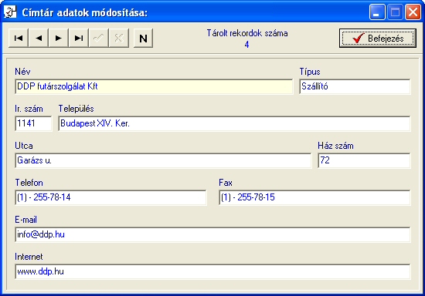Jump to the last record
This screenshot has width=425, height=296.
[79, 38]
